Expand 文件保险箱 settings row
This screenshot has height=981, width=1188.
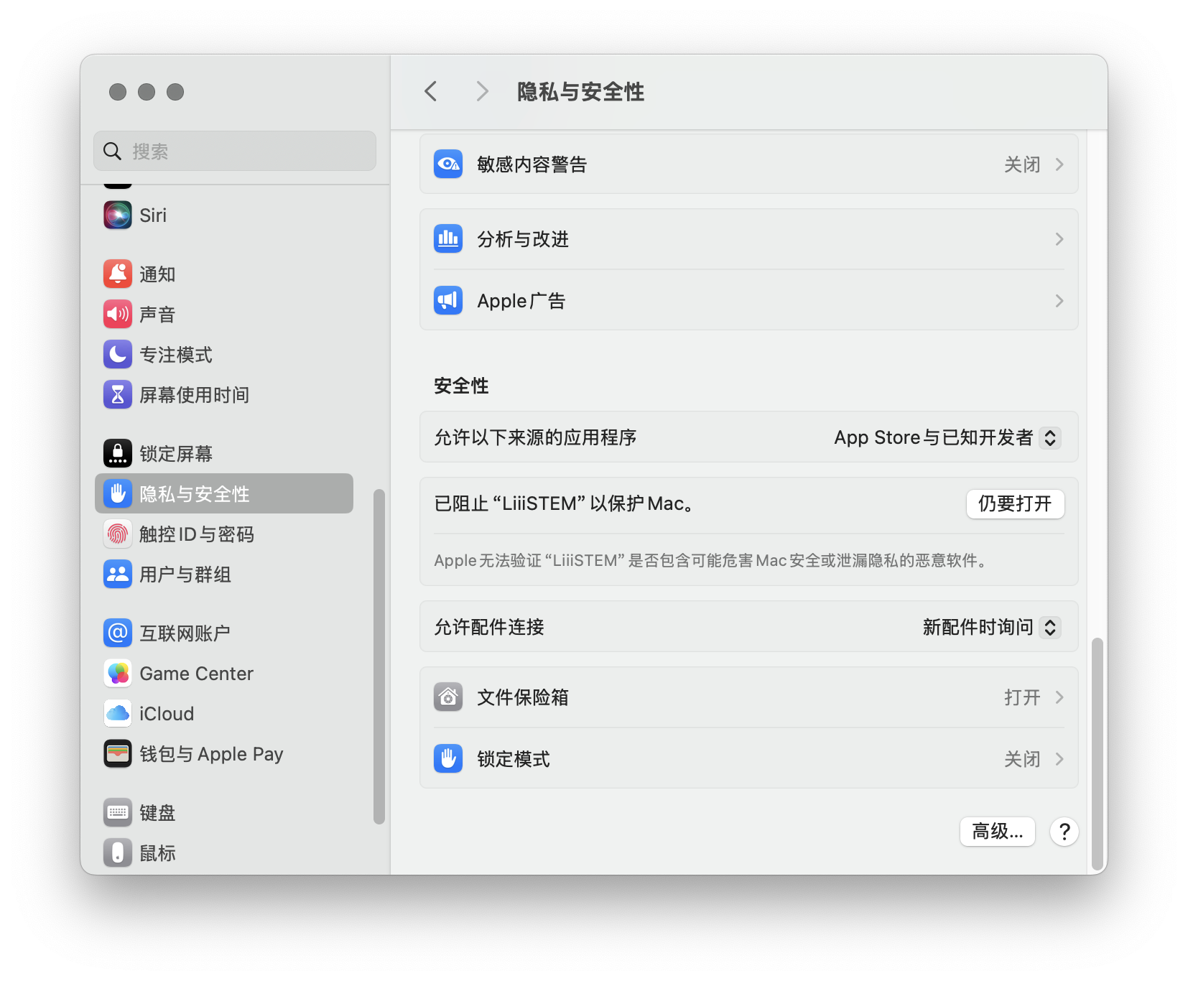click(x=748, y=697)
